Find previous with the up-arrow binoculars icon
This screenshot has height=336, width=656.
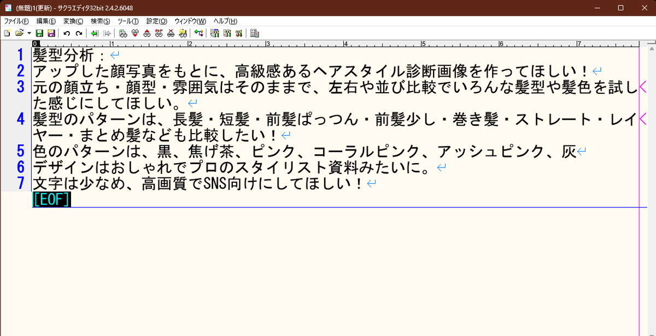(147, 33)
